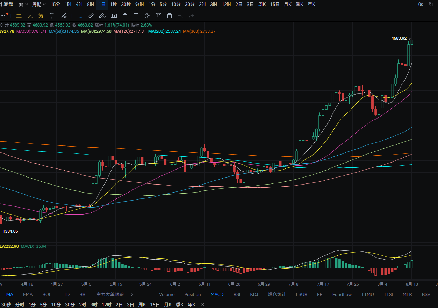This screenshot has width=438, height=308.
Task: Switch to the 15分 timeframe at top
Action: point(55,5)
